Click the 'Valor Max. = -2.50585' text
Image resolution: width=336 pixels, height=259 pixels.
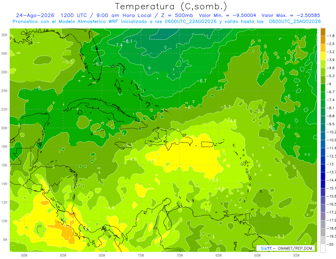(x=291, y=15)
